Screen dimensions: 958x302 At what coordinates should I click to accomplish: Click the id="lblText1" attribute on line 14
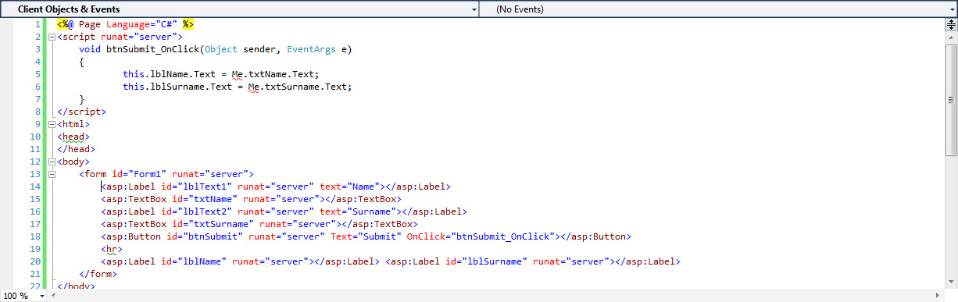pyautogui.click(x=197, y=187)
